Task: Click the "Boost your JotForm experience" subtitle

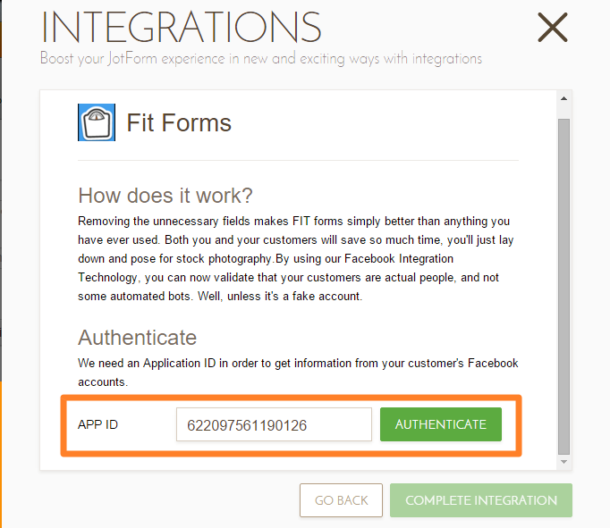Action: point(261,59)
